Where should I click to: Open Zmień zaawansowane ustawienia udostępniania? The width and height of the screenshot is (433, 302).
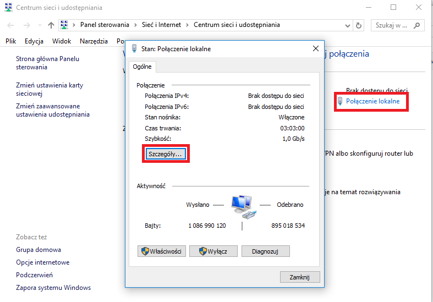[x=53, y=110]
